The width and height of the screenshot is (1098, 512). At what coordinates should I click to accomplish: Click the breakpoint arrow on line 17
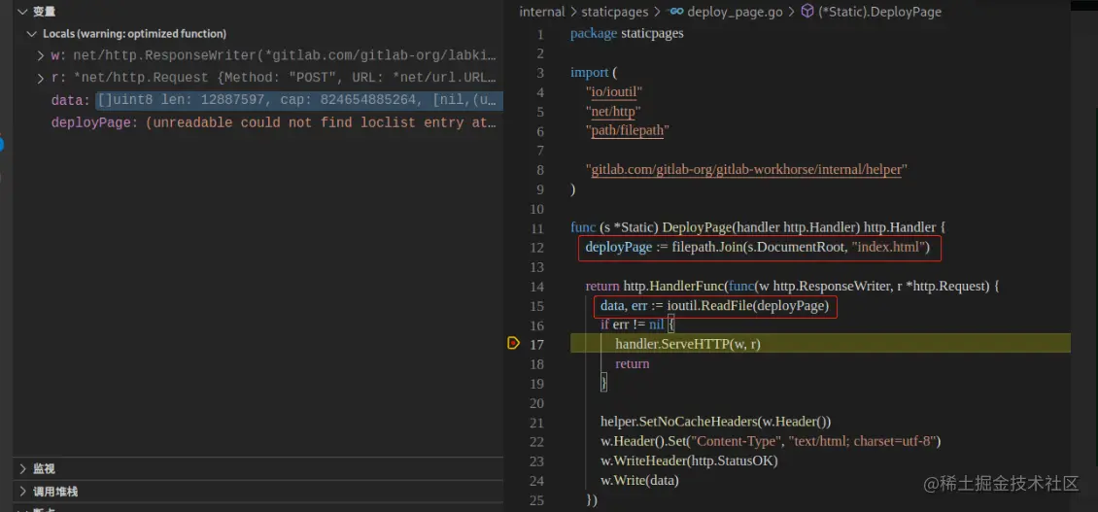point(513,343)
